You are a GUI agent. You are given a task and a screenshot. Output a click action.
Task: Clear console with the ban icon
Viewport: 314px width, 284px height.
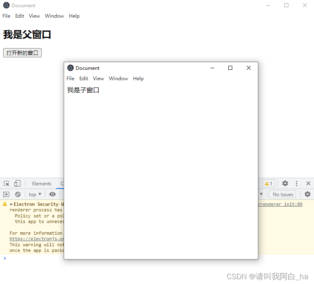coord(18,195)
